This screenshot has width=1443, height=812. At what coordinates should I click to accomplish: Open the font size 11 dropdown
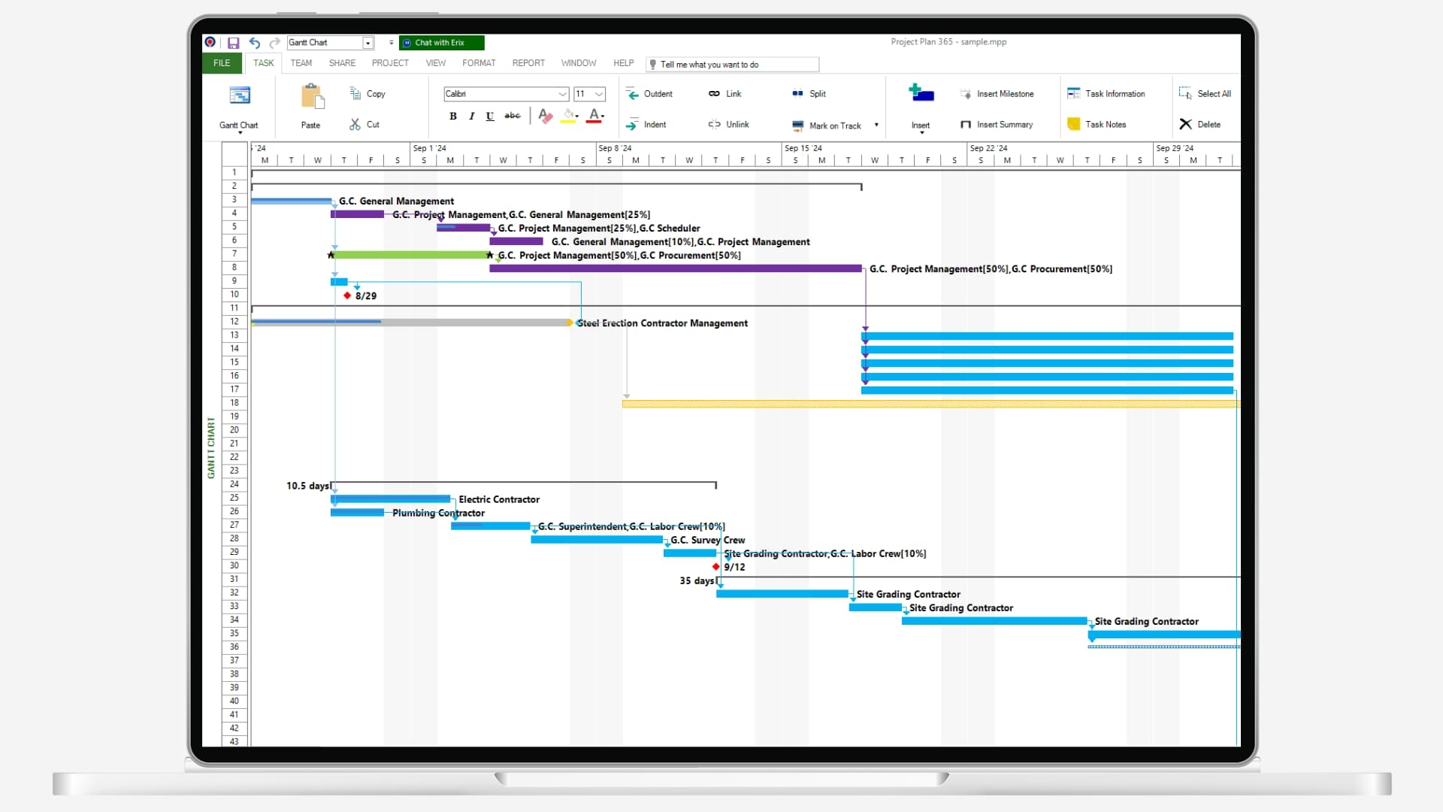(599, 94)
